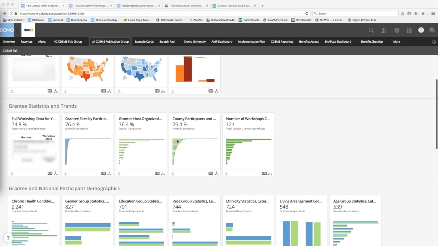Open the Number of Workshops card title
This screenshot has width=438, height=246.
tap(248, 119)
